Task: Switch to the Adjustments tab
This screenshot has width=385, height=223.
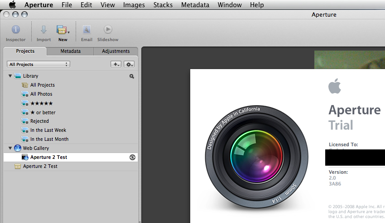Action: [115, 51]
